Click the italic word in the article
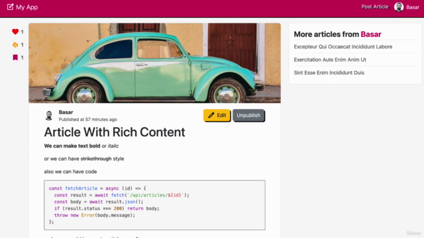This screenshot has width=424, height=238. (x=113, y=146)
